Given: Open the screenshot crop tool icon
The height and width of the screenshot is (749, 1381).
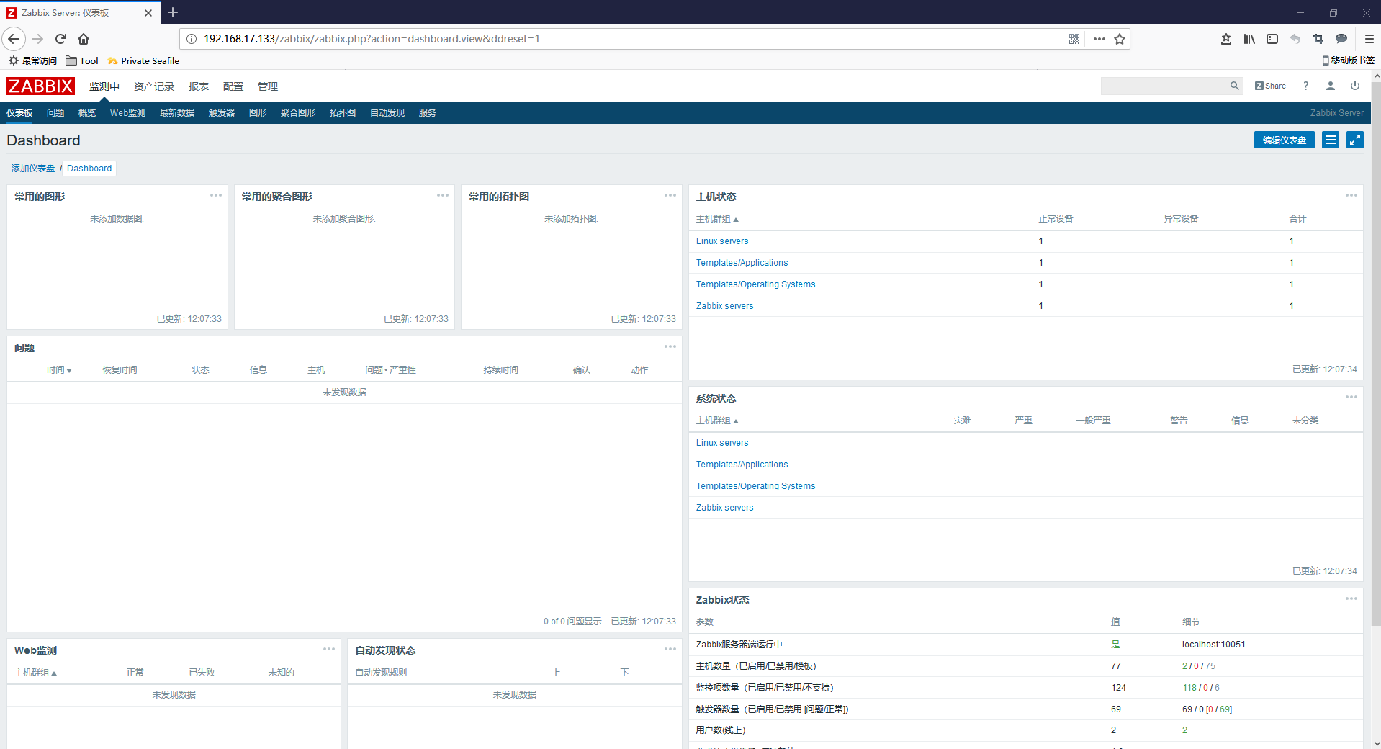Looking at the screenshot, I should point(1318,39).
